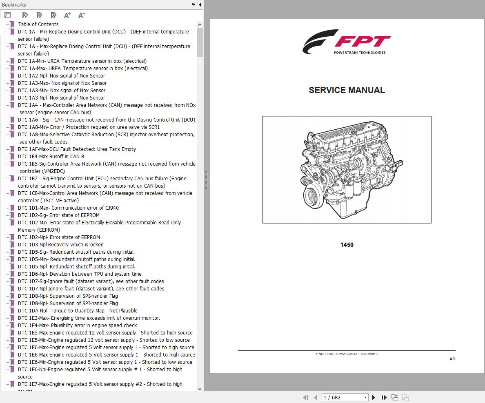Go back to the previous view
Viewport: 485px width, 403px height.
394,396
